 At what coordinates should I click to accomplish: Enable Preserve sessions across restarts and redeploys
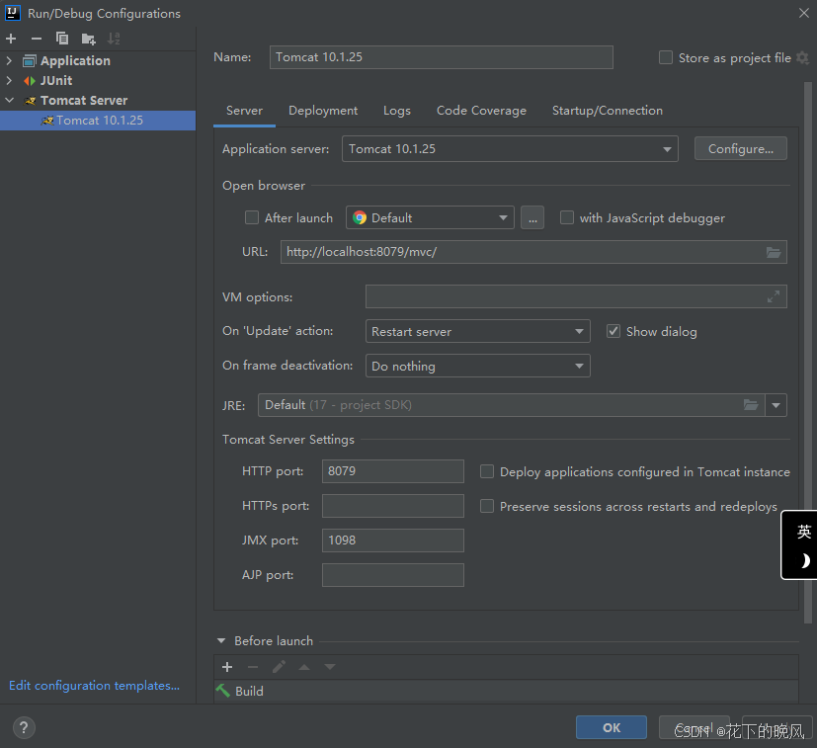(x=487, y=506)
